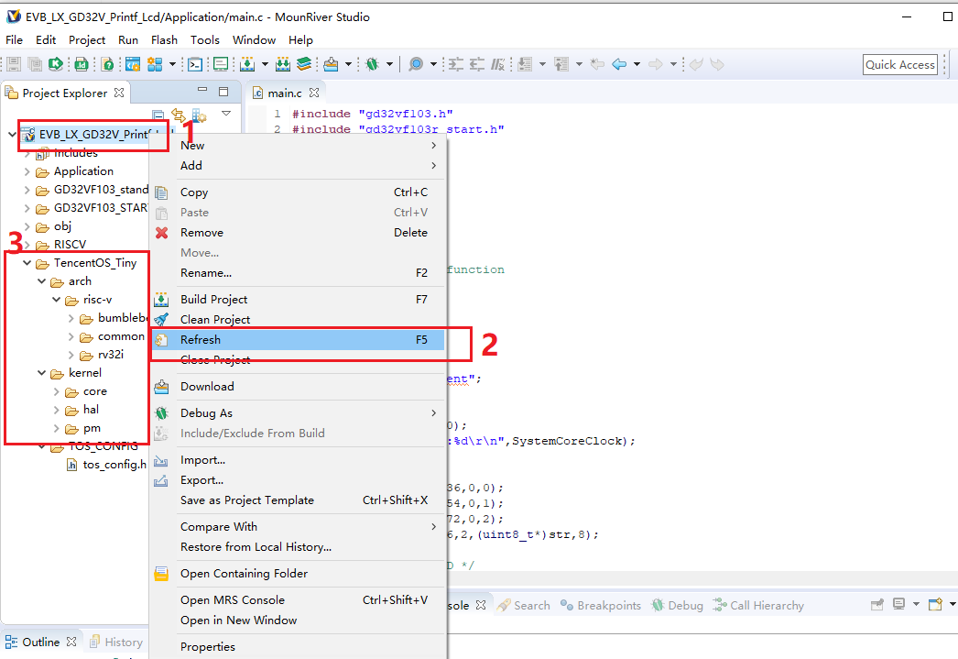958x659 pixels.
Task: Click the Forward navigation arrow icon
Action: click(x=656, y=64)
